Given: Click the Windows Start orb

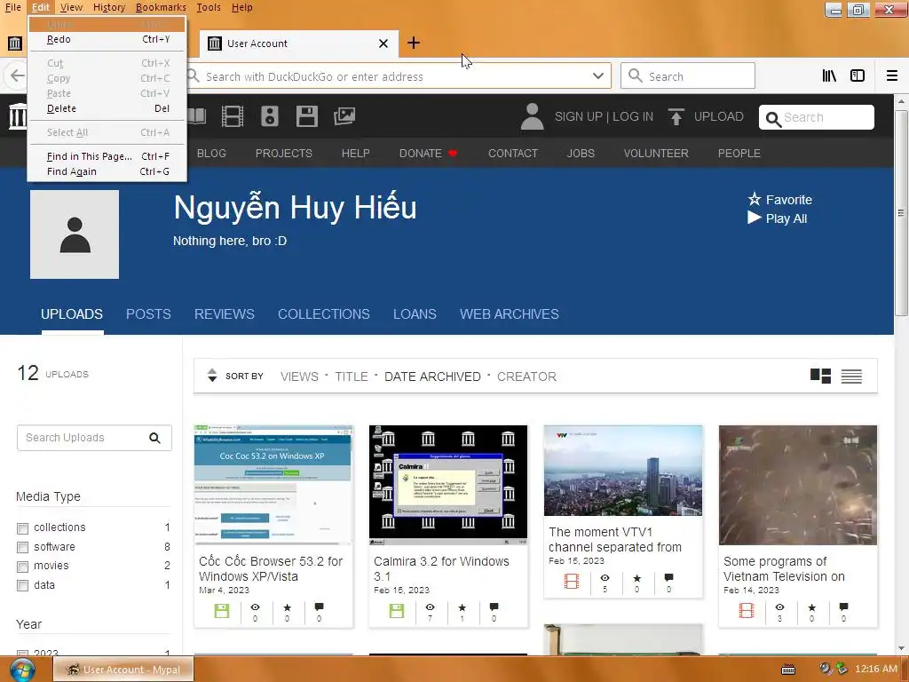Looking at the screenshot, I should 21,670.
